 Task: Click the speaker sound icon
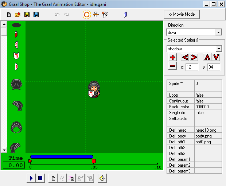point(102,178)
